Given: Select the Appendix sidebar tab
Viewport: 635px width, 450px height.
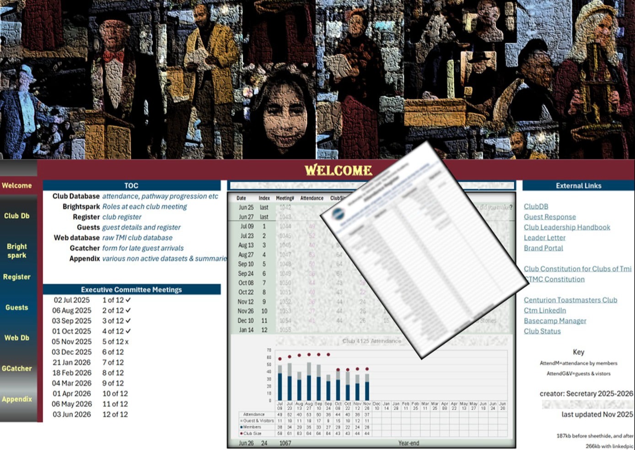Looking at the screenshot, I should click(x=17, y=399).
